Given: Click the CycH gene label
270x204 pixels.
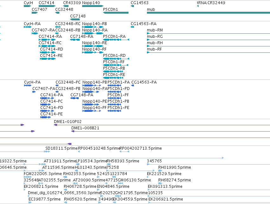Looking at the screenshot, I should [x=29, y=3].
